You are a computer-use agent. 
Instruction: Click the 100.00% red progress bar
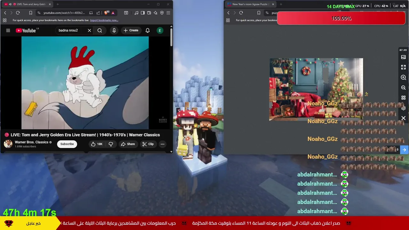[341, 18]
